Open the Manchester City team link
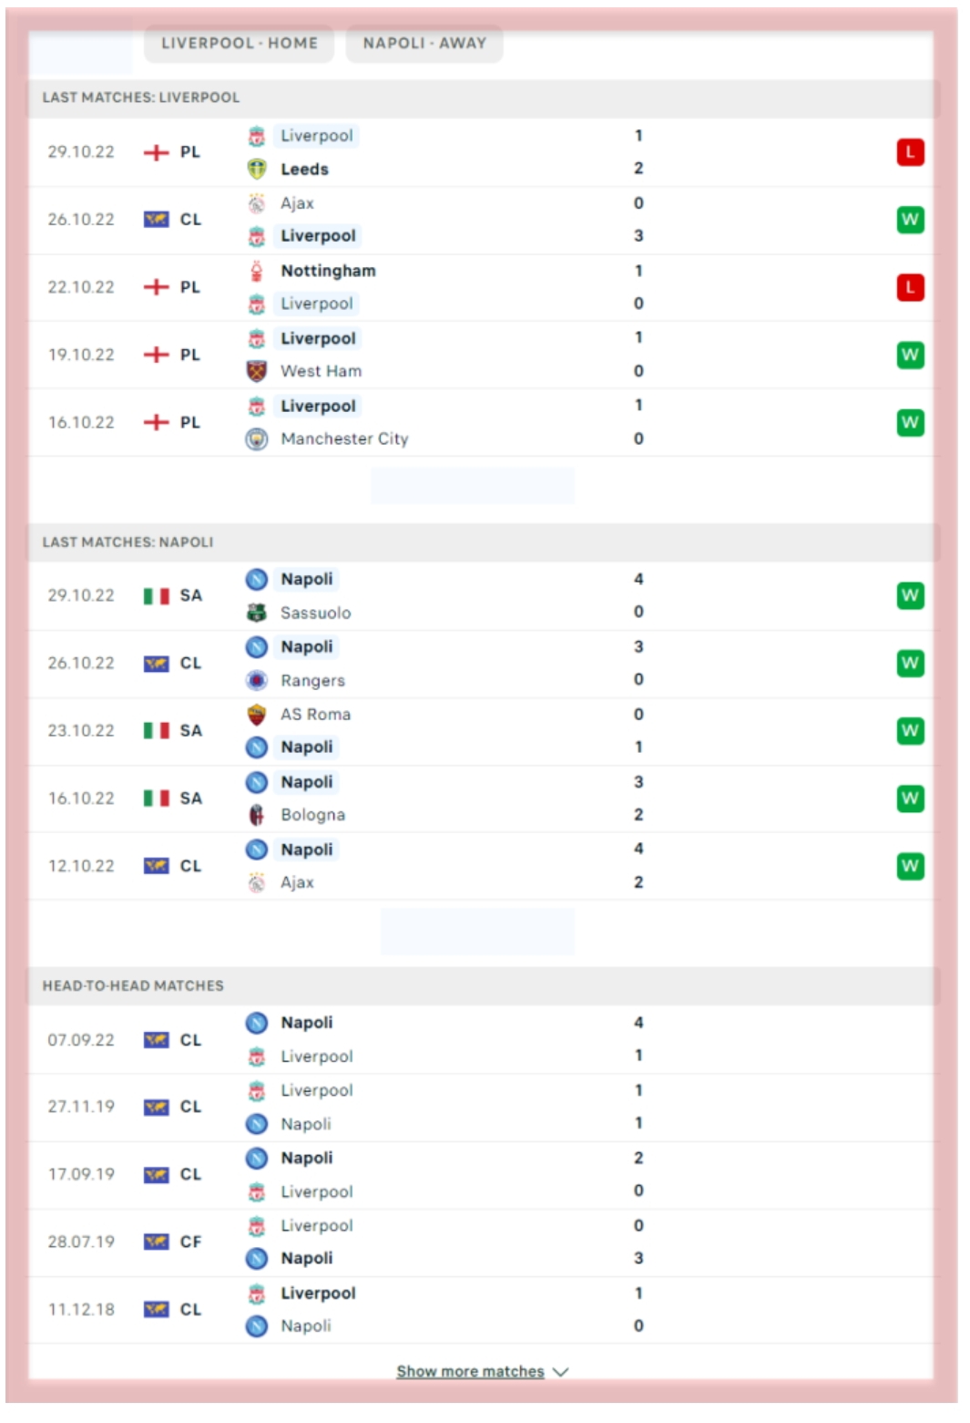This screenshot has width=970, height=1423. [344, 439]
